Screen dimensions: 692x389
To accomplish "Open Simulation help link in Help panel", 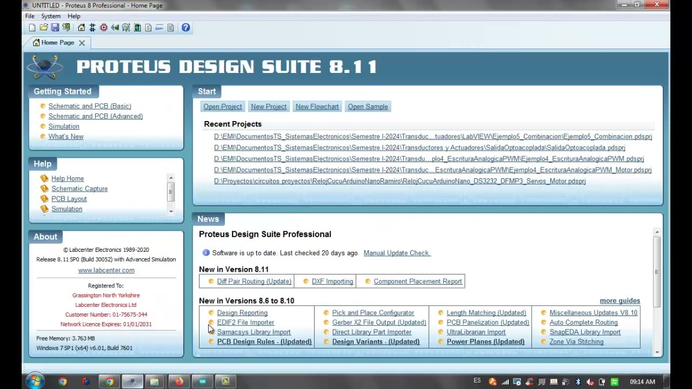I will point(67,209).
